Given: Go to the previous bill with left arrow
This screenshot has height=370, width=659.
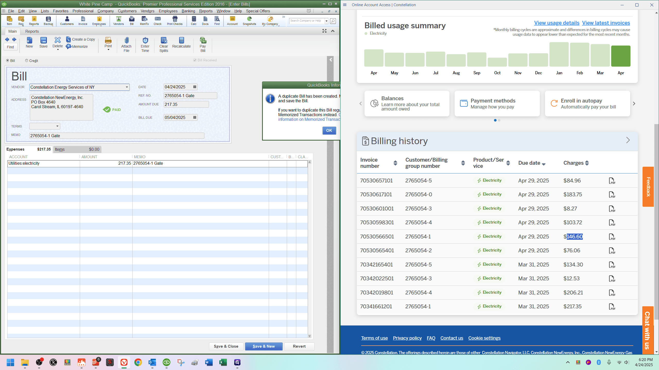Looking at the screenshot, I should coord(7,39).
